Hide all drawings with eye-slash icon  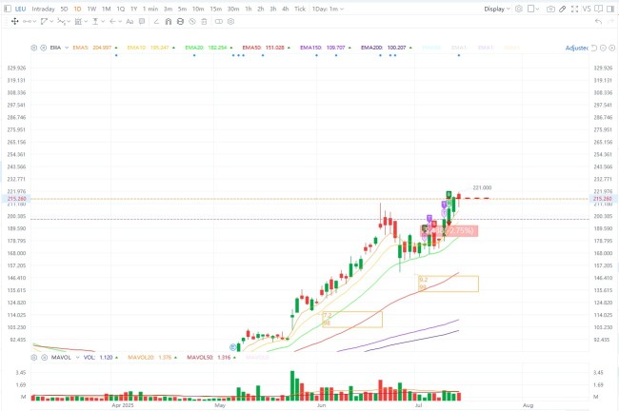point(191,21)
